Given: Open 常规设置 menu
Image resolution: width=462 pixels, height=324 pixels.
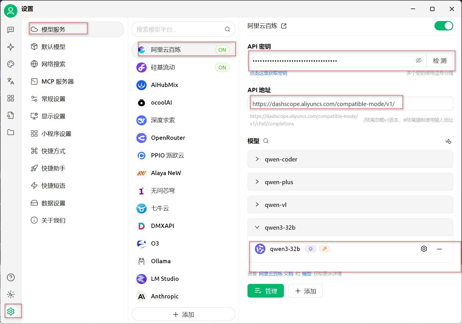Looking at the screenshot, I should (x=75, y=99).
